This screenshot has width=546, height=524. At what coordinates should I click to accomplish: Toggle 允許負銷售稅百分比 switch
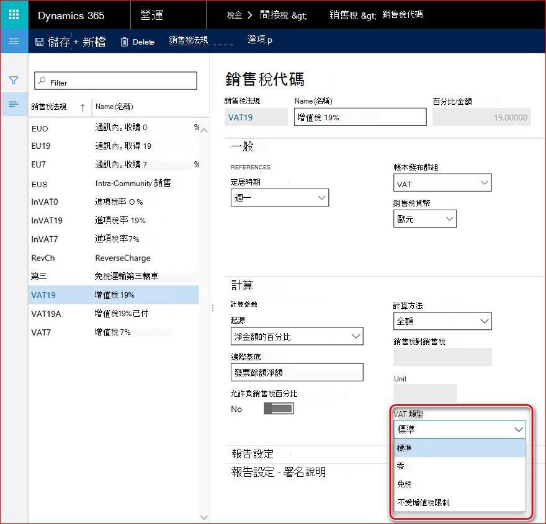point(279,409)
